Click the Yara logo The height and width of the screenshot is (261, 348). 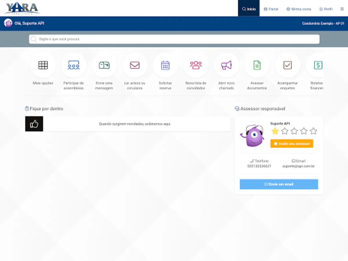[22, 8]
